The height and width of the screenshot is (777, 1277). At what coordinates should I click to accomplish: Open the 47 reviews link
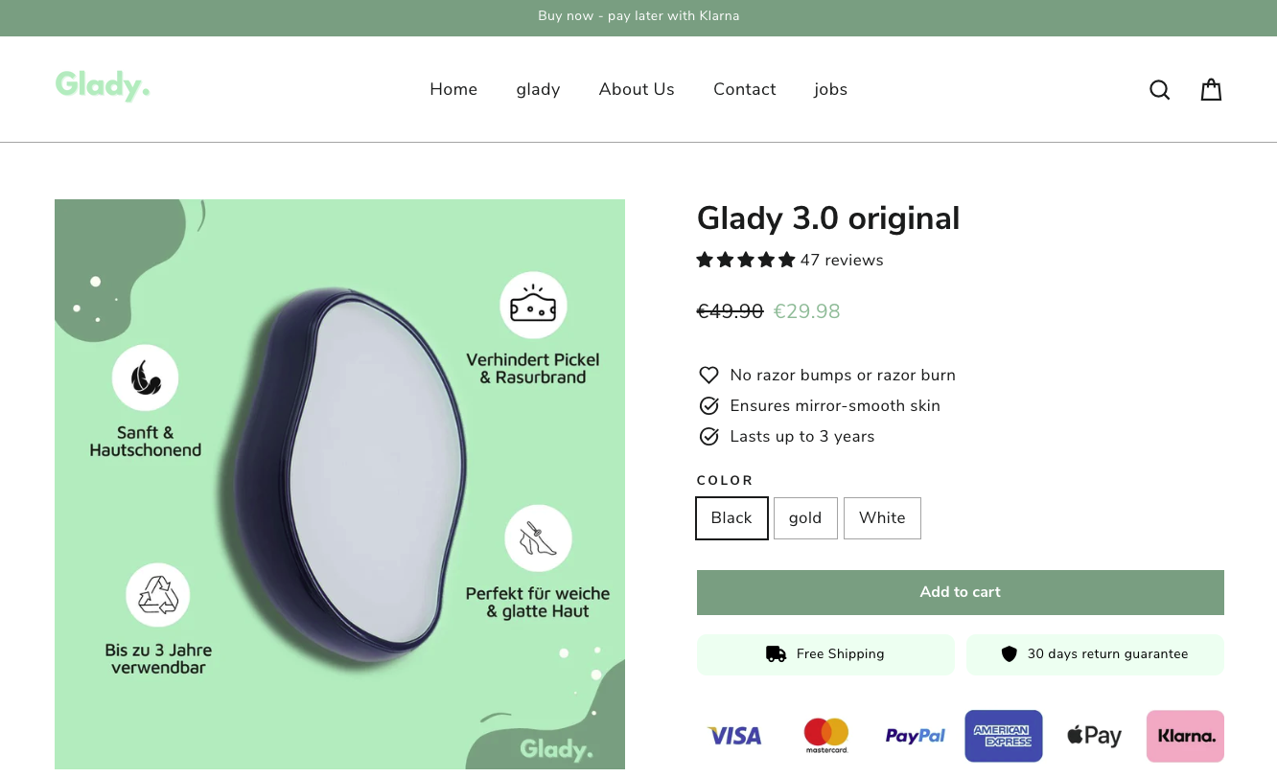pyautogui.click(x=842, y=260)
